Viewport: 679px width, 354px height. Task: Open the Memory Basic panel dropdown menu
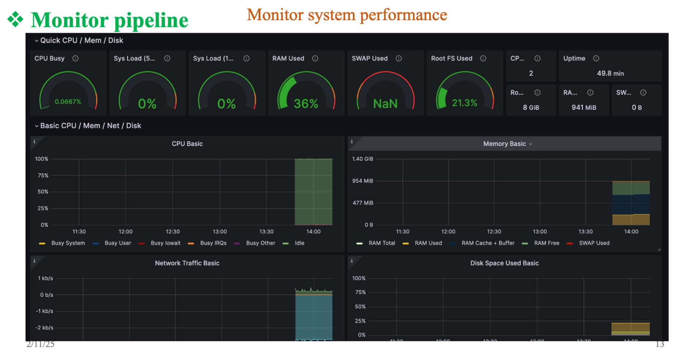coord(530,144)
